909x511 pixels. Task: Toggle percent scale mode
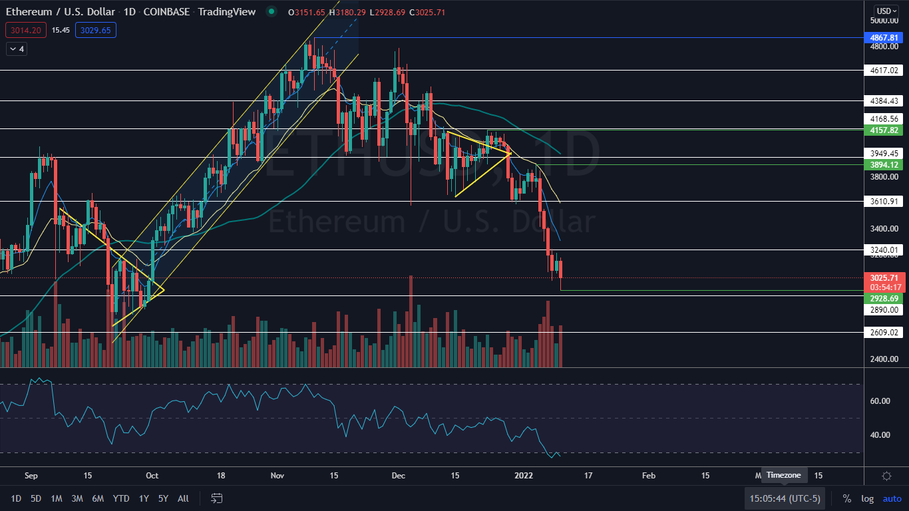pyautogui.click(x=847, y=498)
